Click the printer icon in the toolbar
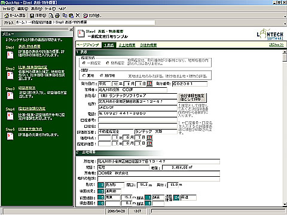This screenshot has width=287, height=215. pyautogui.click(x=57, y=16)
